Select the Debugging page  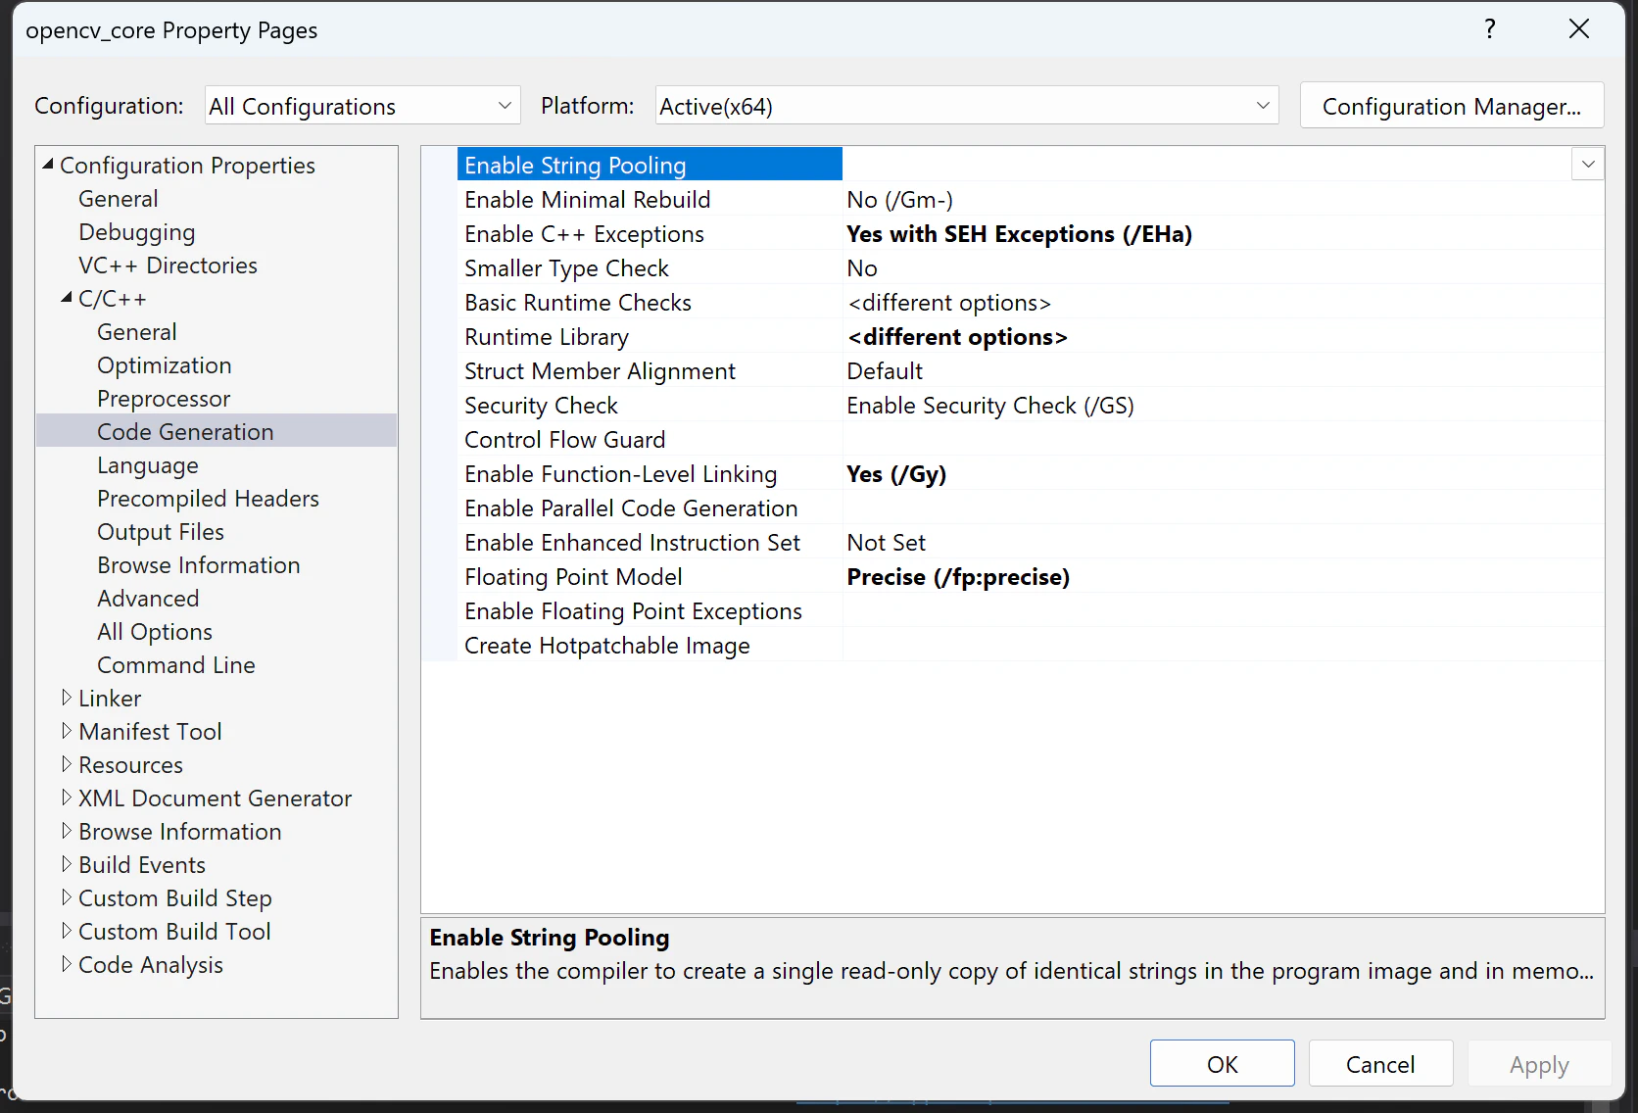[136, 232]
